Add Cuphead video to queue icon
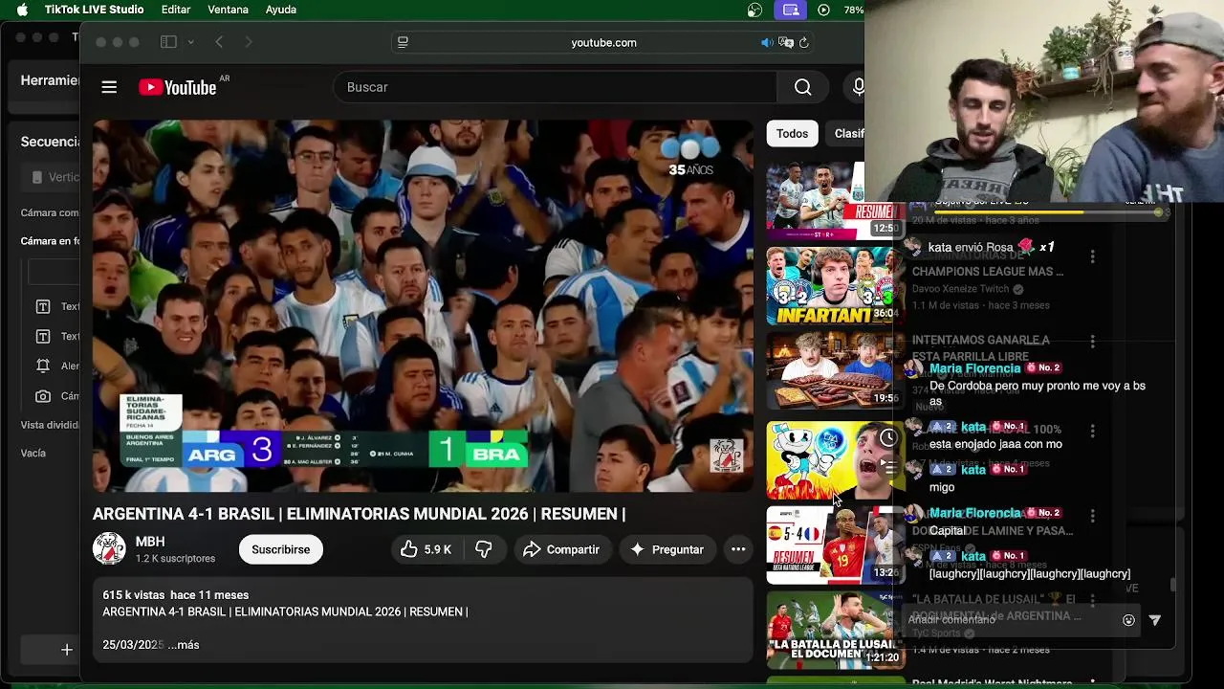This screenshot has width=1224, height=689. [x=888, y=467]
